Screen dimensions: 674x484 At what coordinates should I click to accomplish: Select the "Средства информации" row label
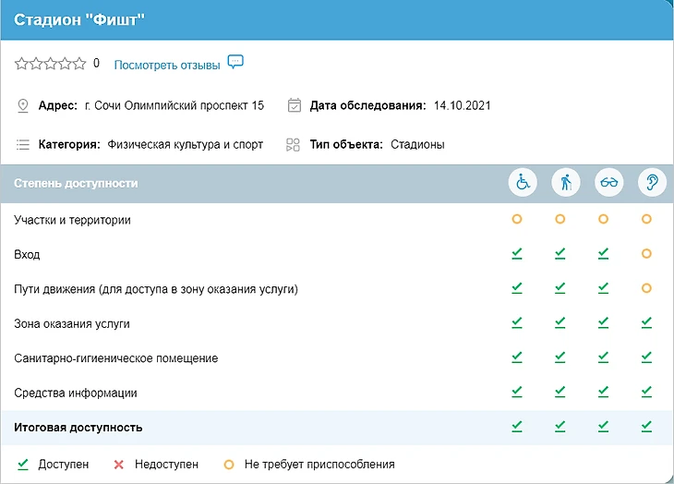click(x=76, y=393)
